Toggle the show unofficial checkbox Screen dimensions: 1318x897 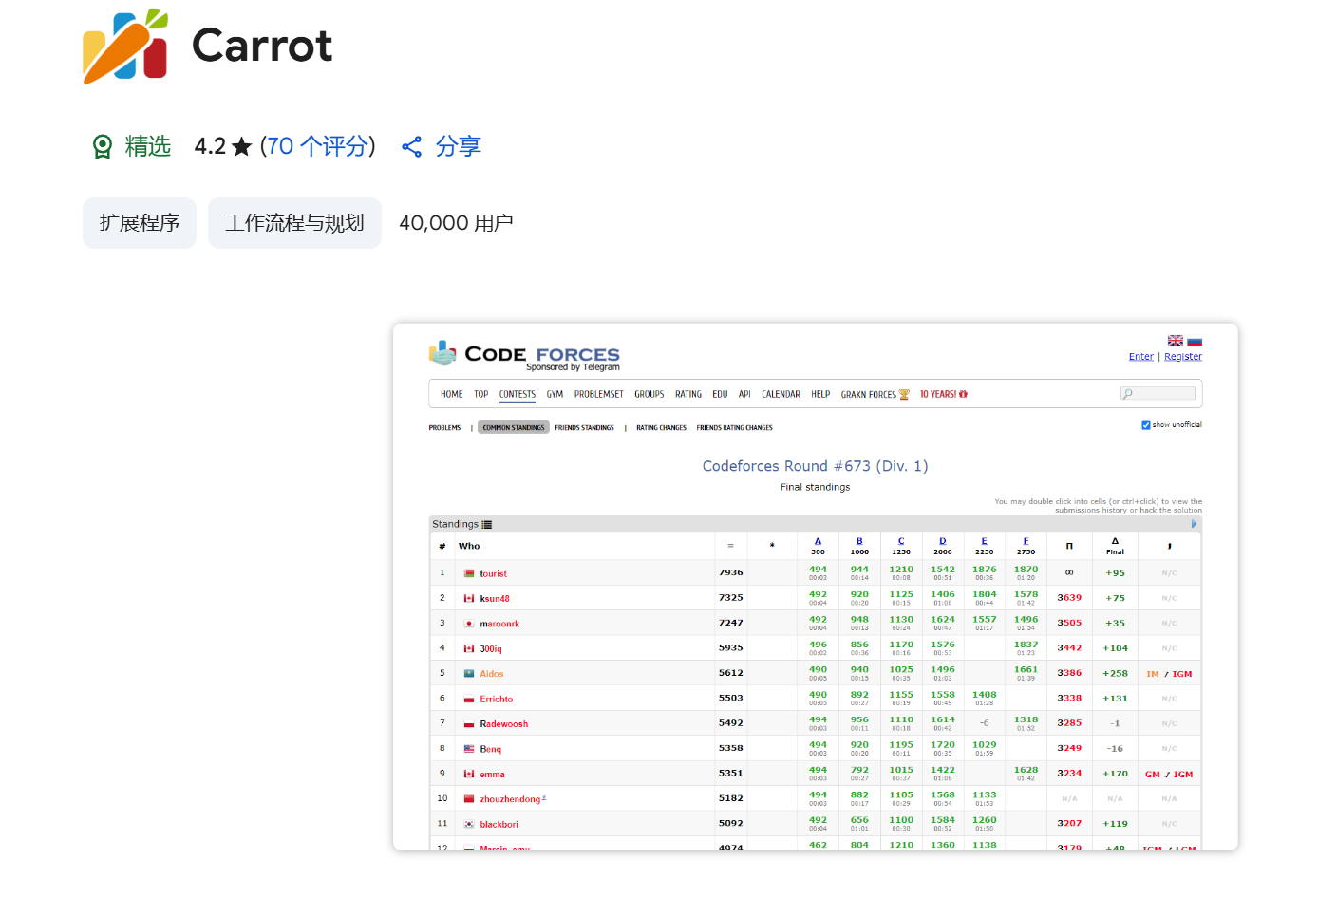pyautogui.click(x=1146, y=423)
